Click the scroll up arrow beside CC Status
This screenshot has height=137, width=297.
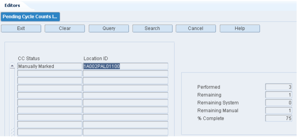(12, 66)
